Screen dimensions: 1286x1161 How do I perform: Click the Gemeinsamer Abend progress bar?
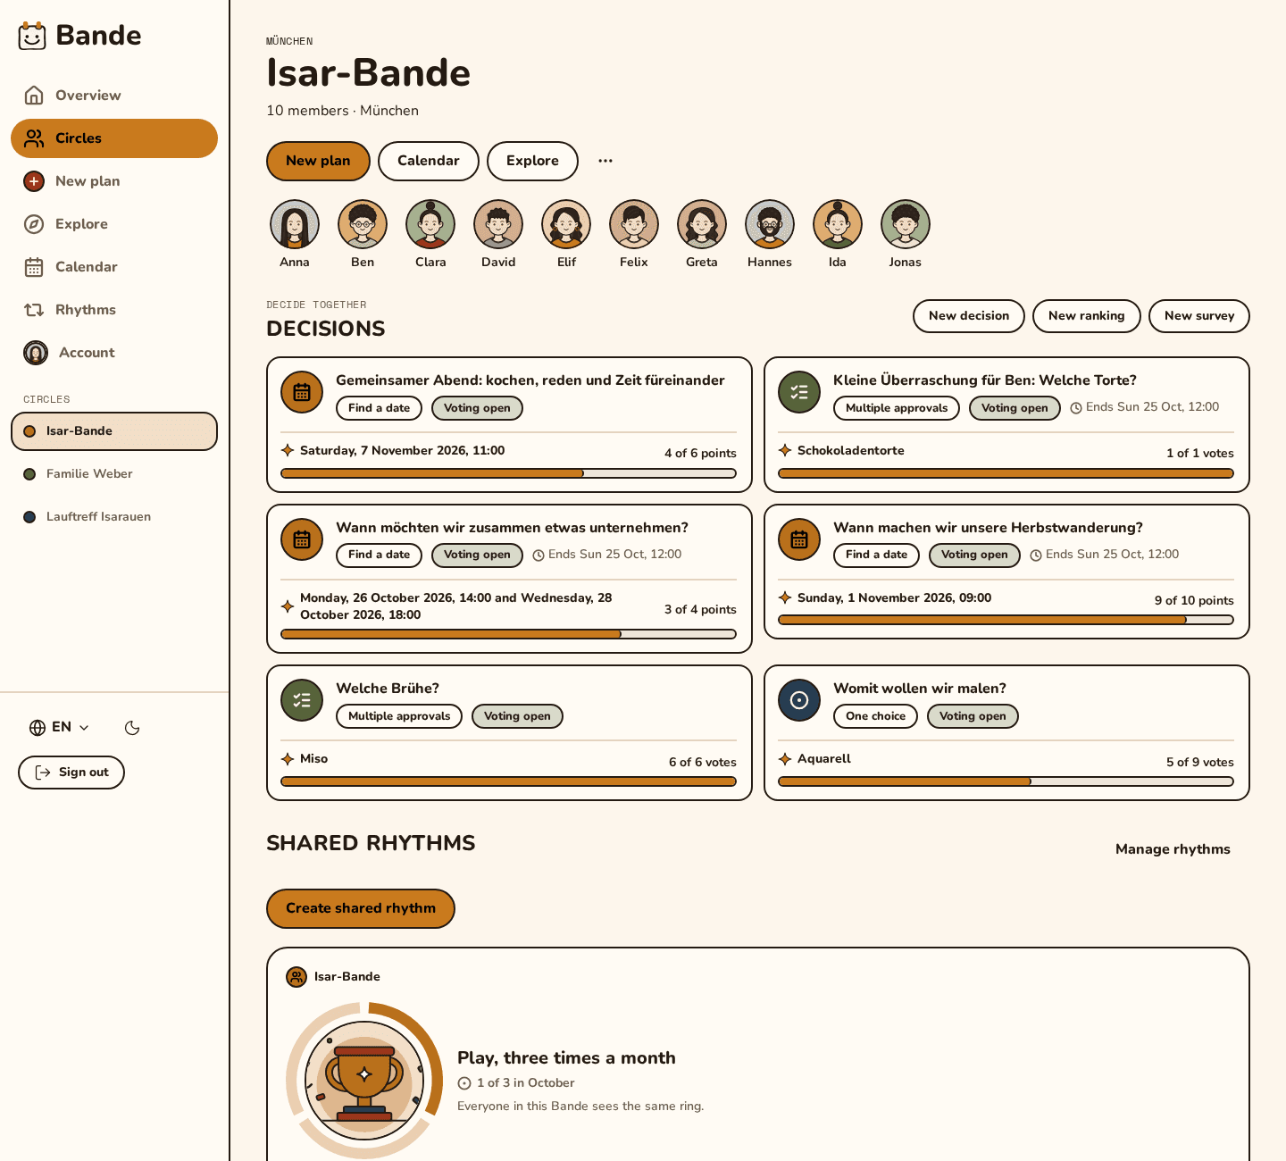coord(508,473)
